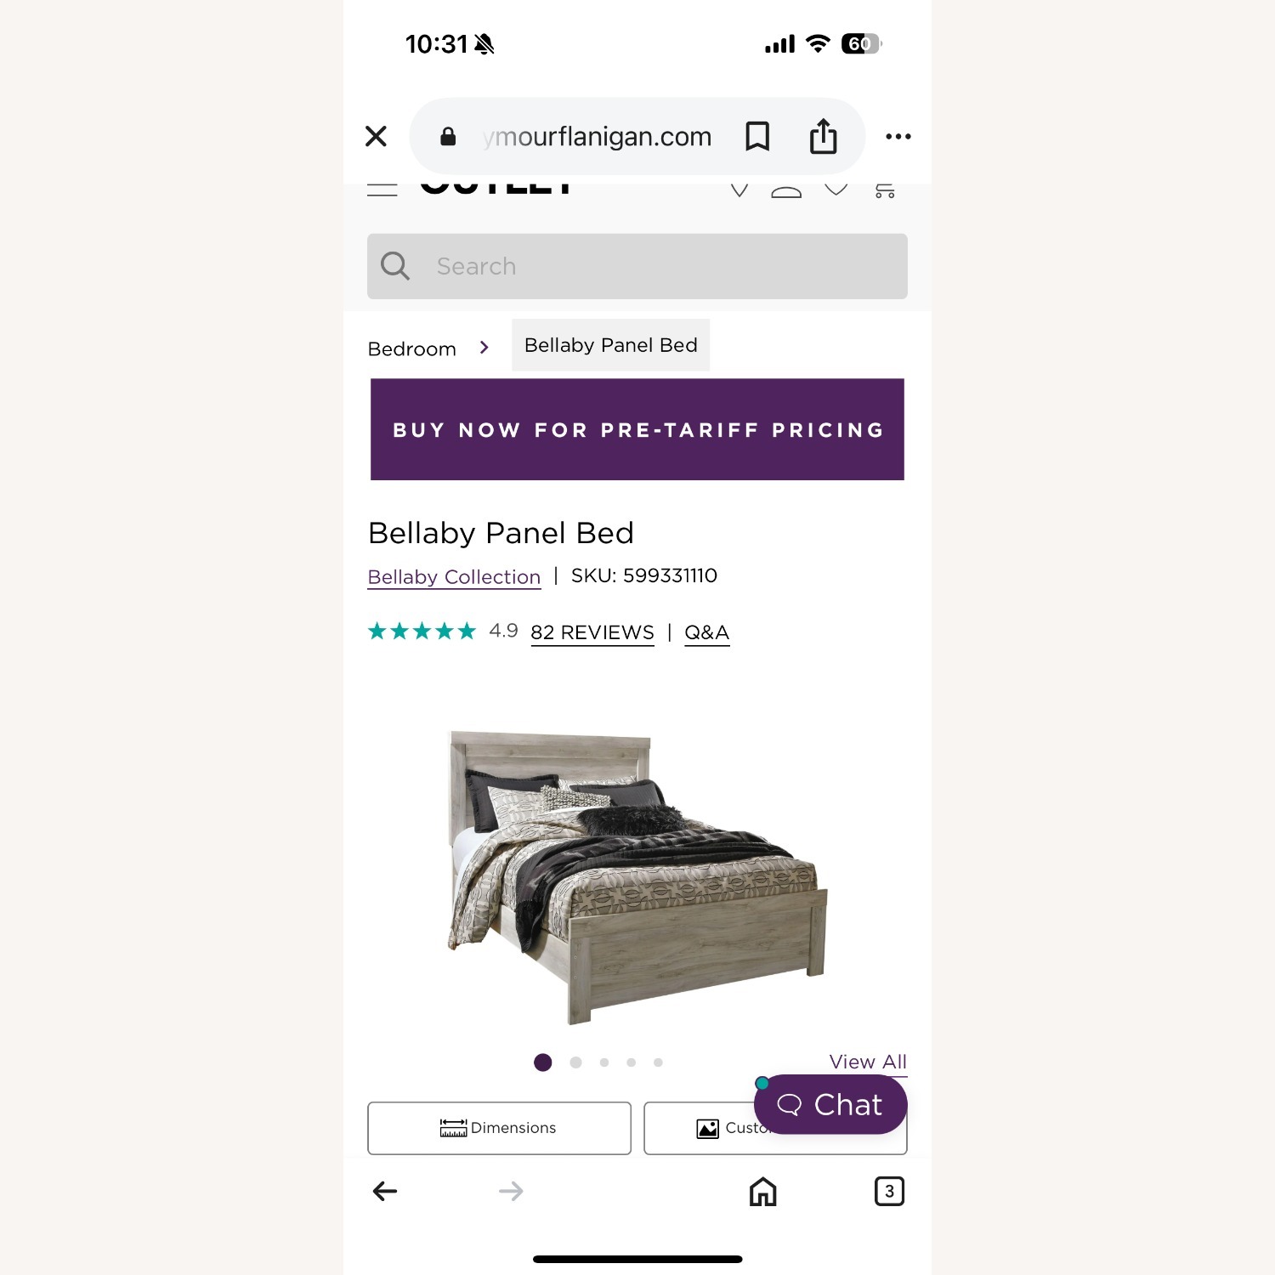
Task: Click the Dimensions ruler icon
Action: [x=452, y=1127]
